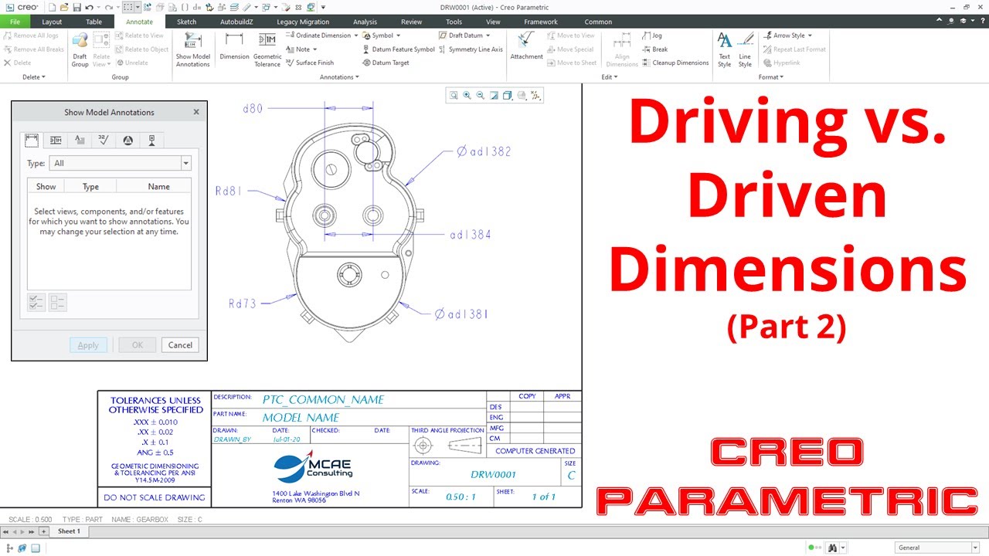The image size is (989, 556).
Task: Close the Show Model Annotations dialog
Action: tap(195, 112)
